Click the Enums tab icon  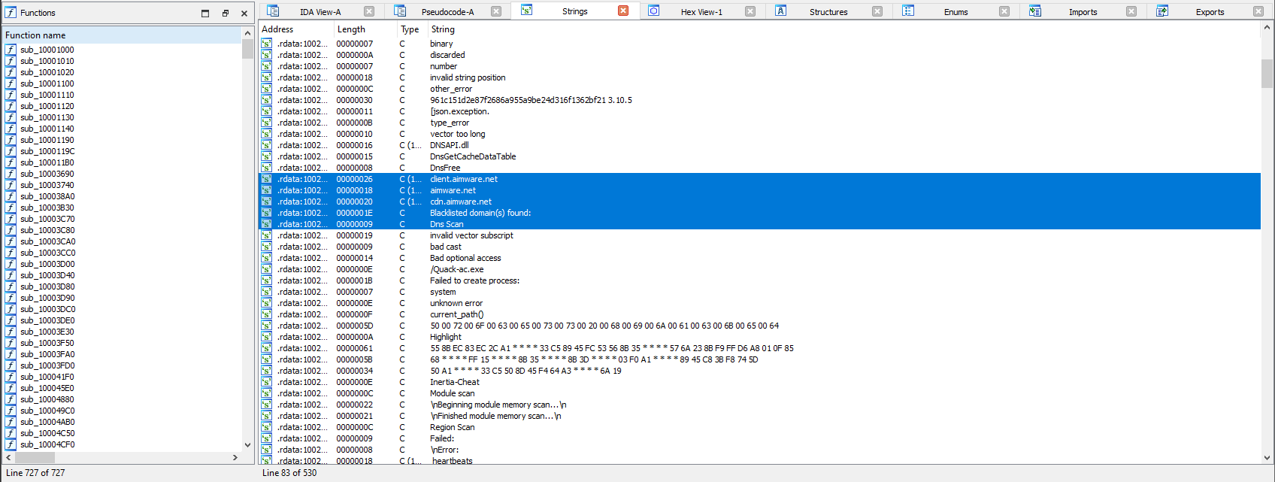[908, 11]
